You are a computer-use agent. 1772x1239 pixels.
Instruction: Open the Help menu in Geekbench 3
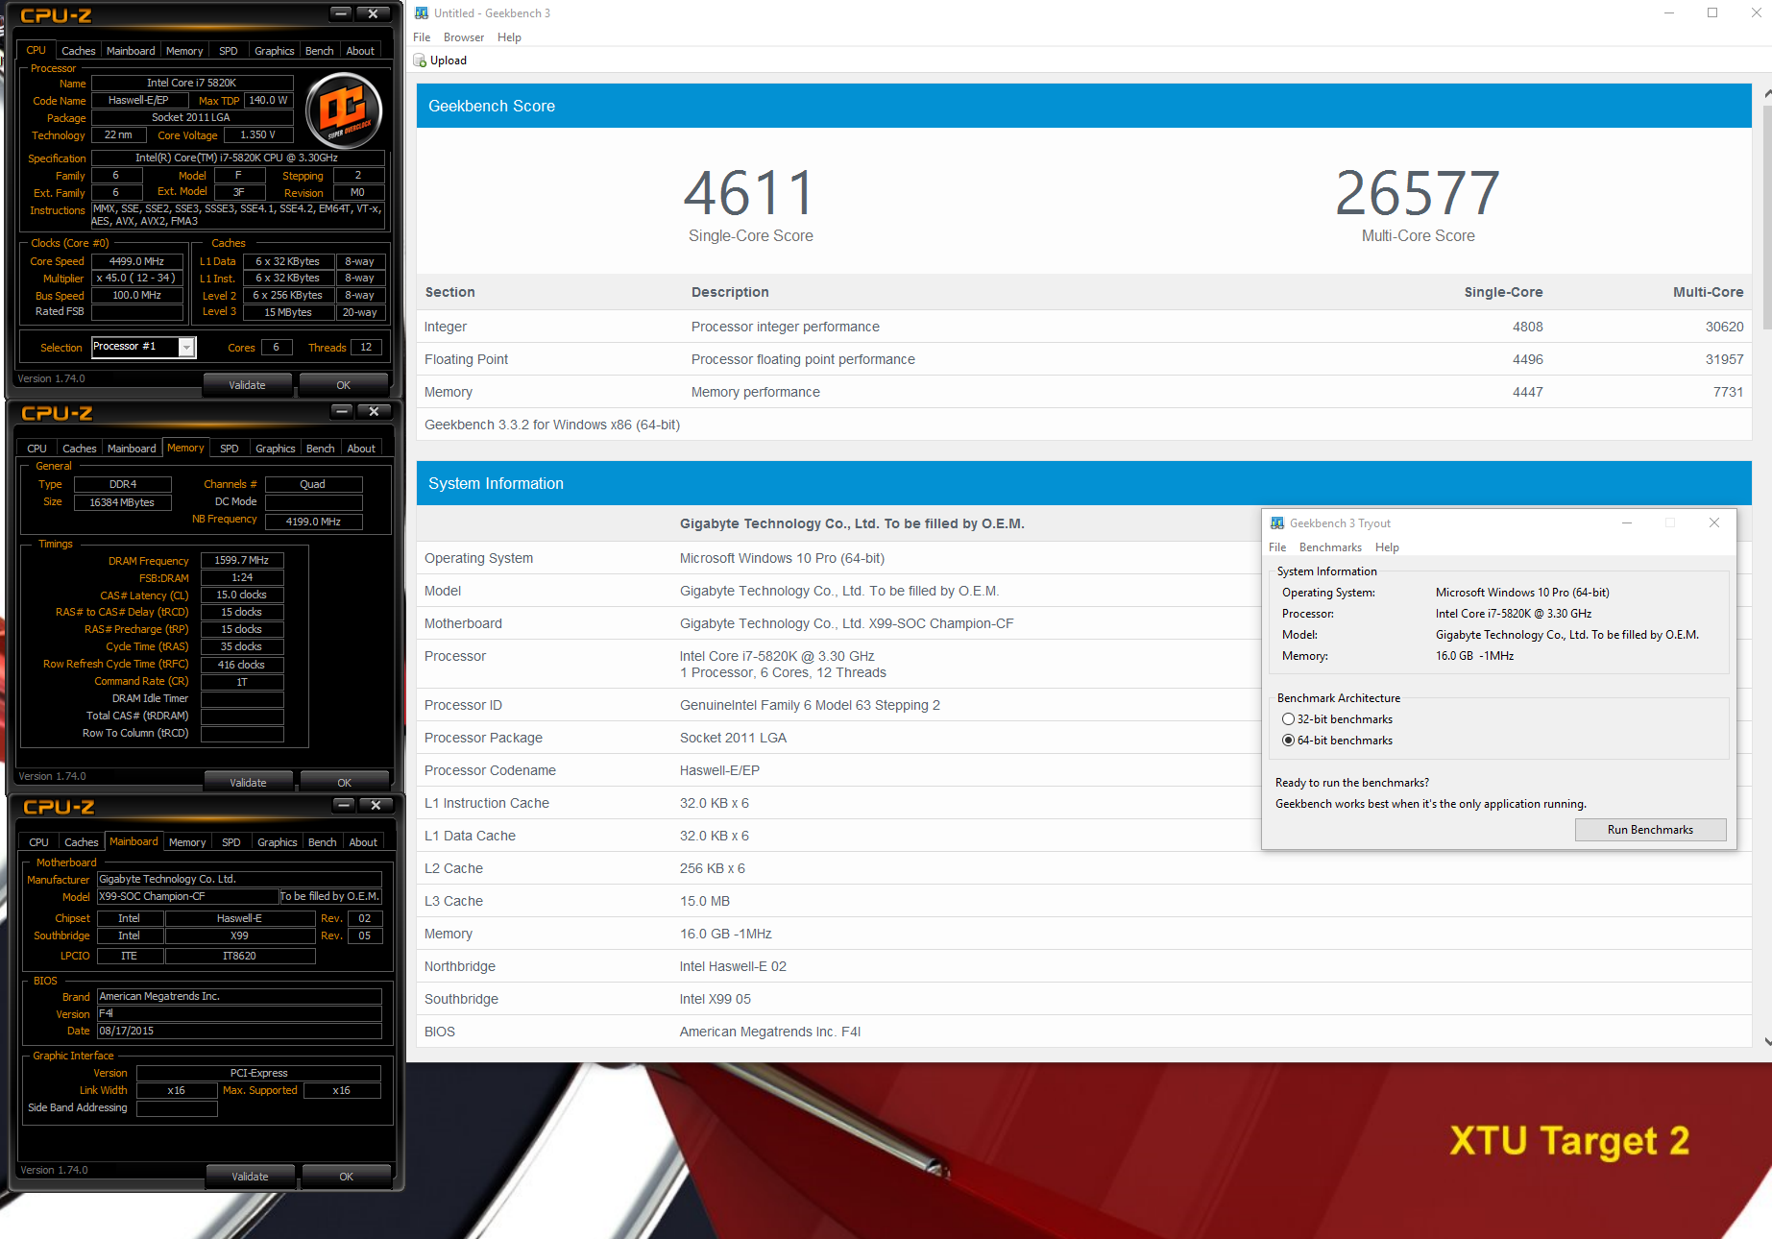[509, 37]
